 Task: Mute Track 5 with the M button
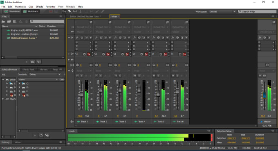tap(154, 75)
